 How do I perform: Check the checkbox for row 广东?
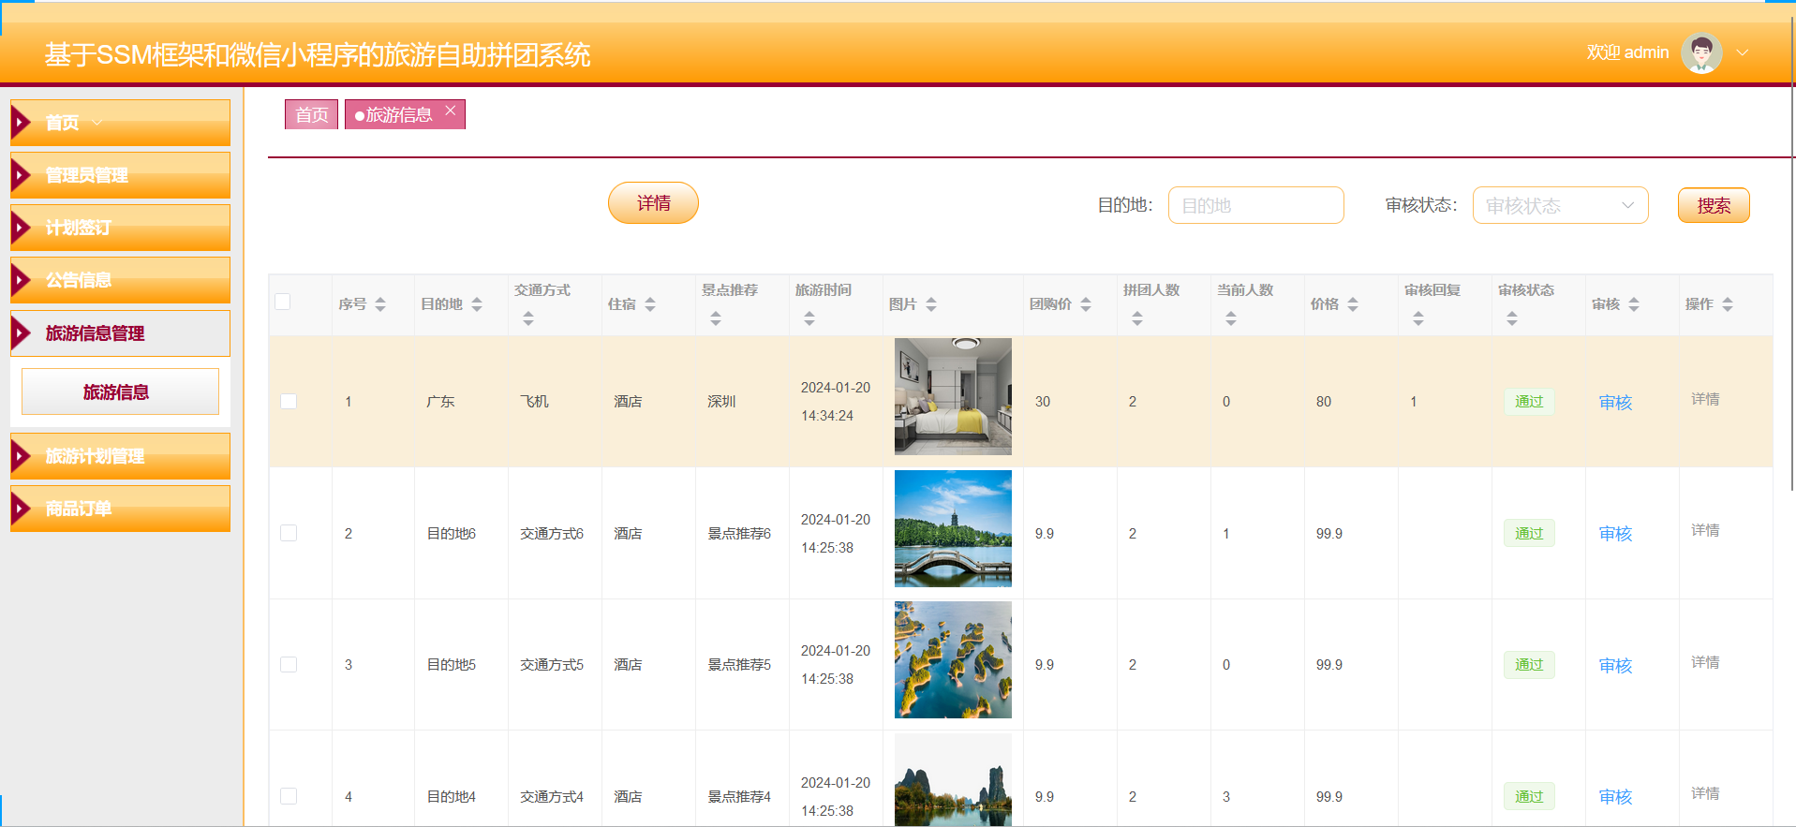pyautogui.click(x=289, y=401)
